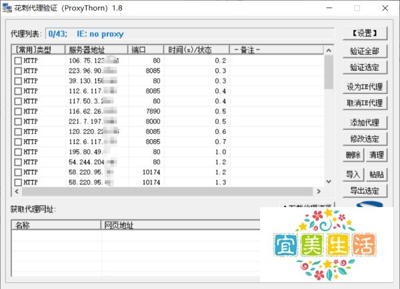Click 导出选定 export button
Screen dimensions: 400x289
pyautogui.click(x=365, y=190)
